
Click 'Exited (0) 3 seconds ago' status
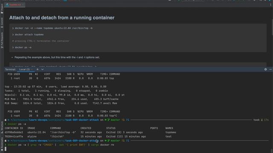point(125,132)
